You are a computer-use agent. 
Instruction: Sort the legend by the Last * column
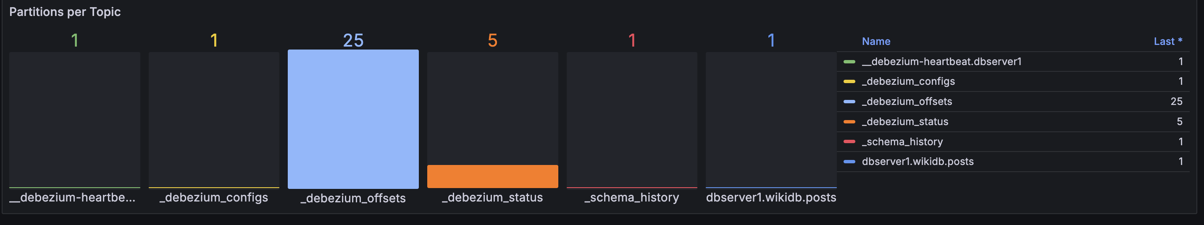[x=1167, y=42]
